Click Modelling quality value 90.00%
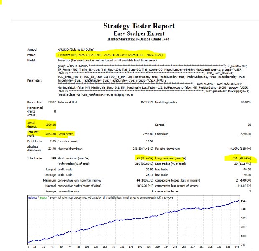The width and height of the screenshot is (259, 251). (x=246, y=102)
